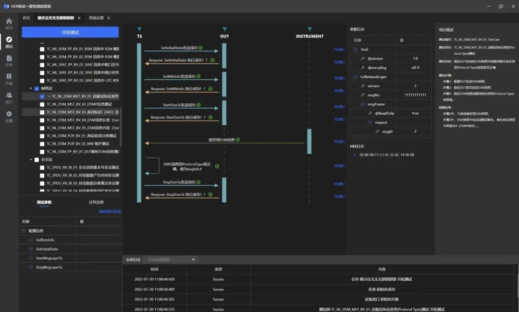
Task: Select the 测试 compass icon in sidebar
Action: 9,42
